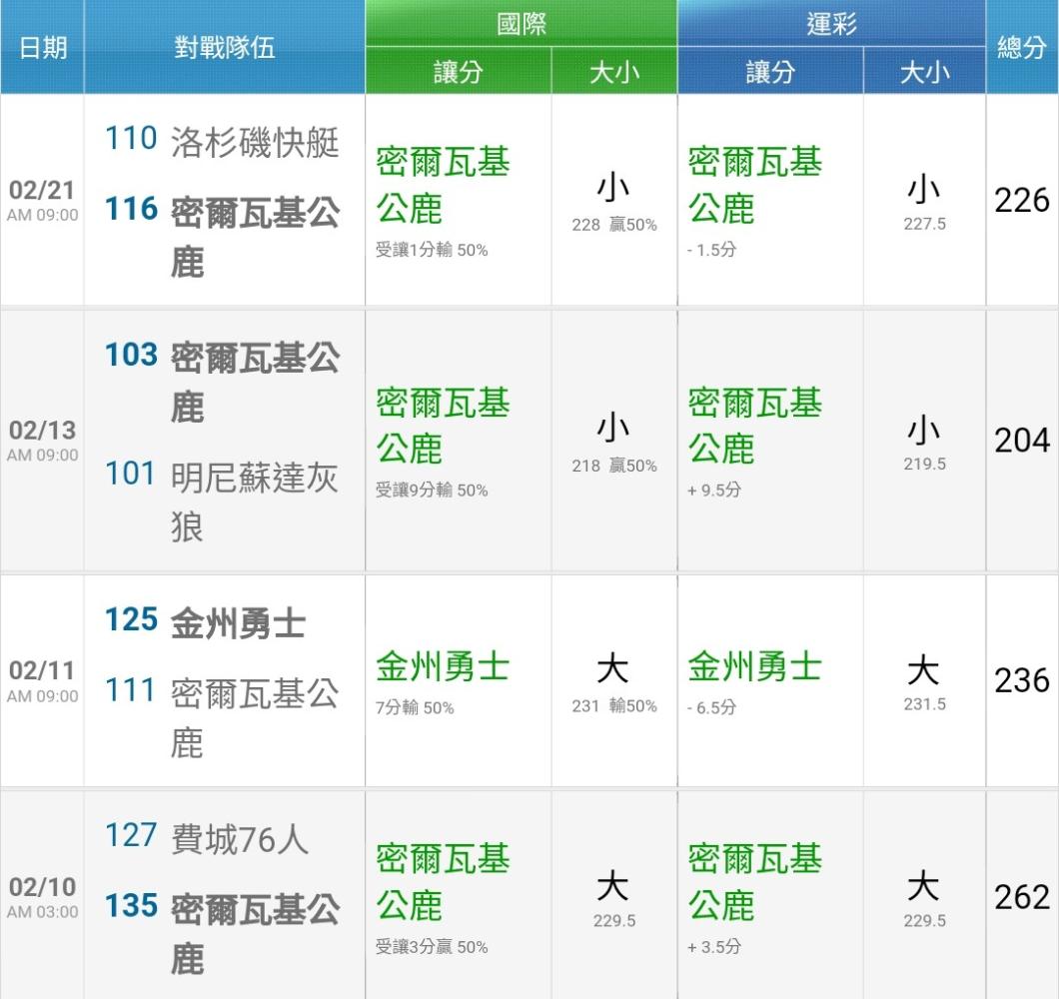Click 小 228 result in 國際大小
The image size is (1059, 999).
(614, 201)
